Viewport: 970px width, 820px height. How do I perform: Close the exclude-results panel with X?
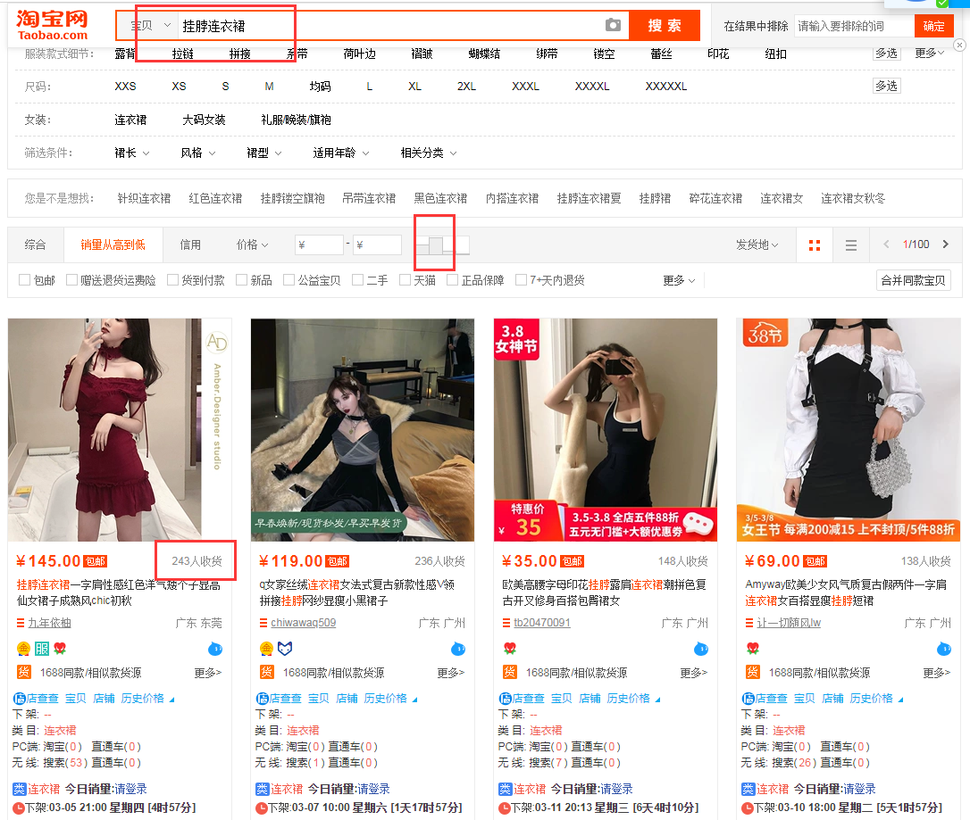click(959, 45)
